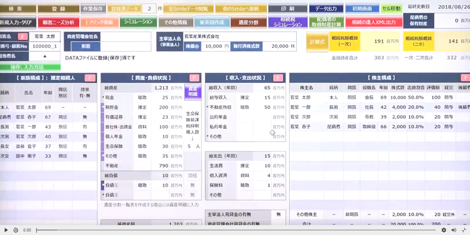
Task: Click the その他株主 row label
Action: tap(307, 214)
